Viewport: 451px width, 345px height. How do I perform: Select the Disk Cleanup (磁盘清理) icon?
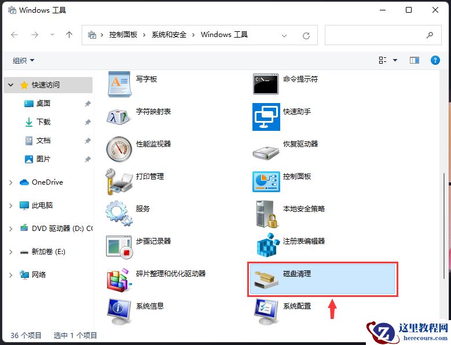coord(266,280)
